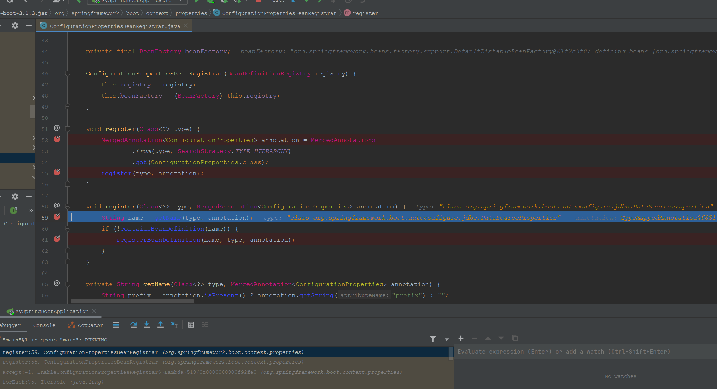Image resolution: width=717 pixels, height=389 pixels.
Task: Toggle the breakpoint on line 52
Action: point(57,139)
